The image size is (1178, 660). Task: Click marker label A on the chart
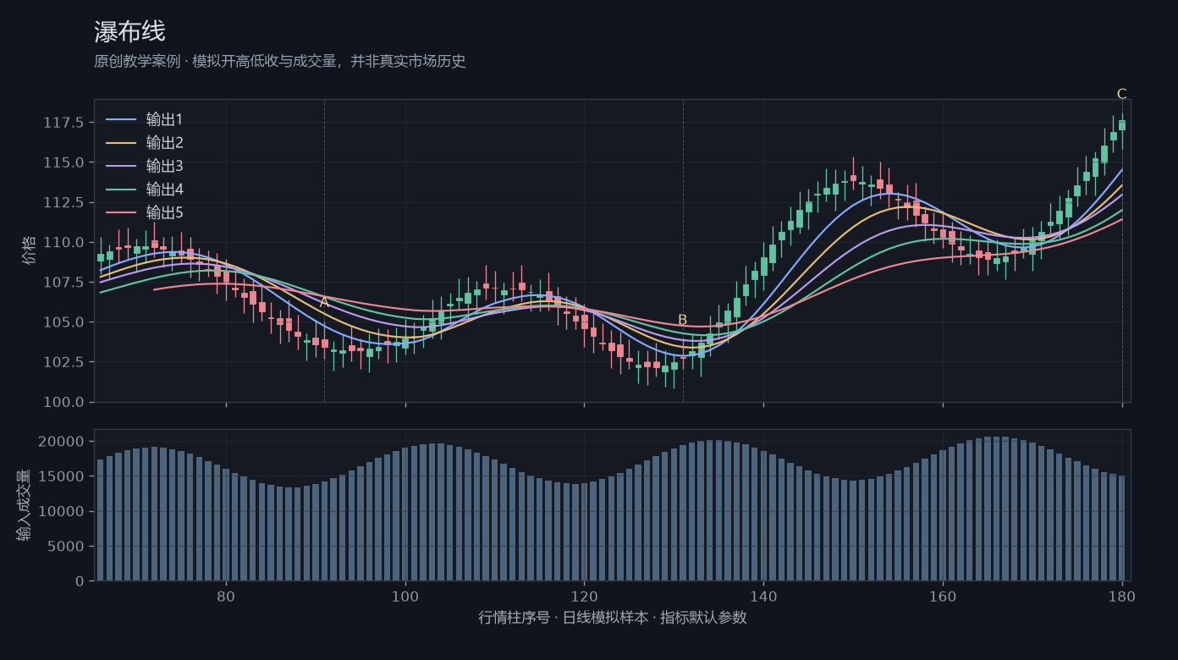point(324,303)
